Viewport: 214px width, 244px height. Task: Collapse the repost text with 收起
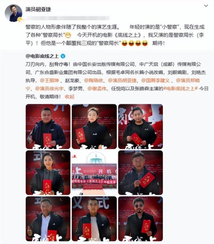point(70,97)
